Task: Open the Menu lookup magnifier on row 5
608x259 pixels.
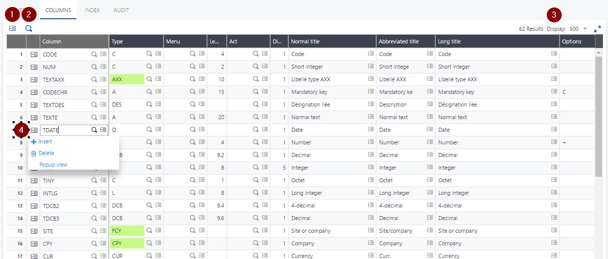Action: tap(192, 105)
